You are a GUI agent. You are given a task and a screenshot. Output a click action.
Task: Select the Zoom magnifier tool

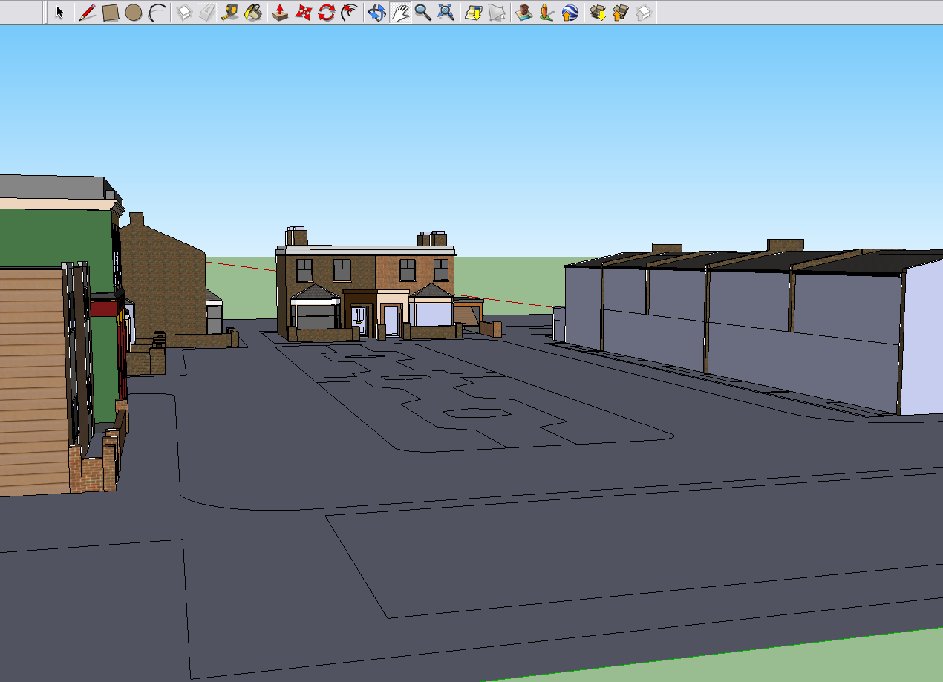422,13
